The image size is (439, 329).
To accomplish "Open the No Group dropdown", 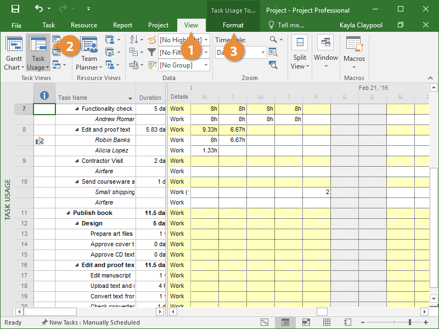I will coord(206,65).
